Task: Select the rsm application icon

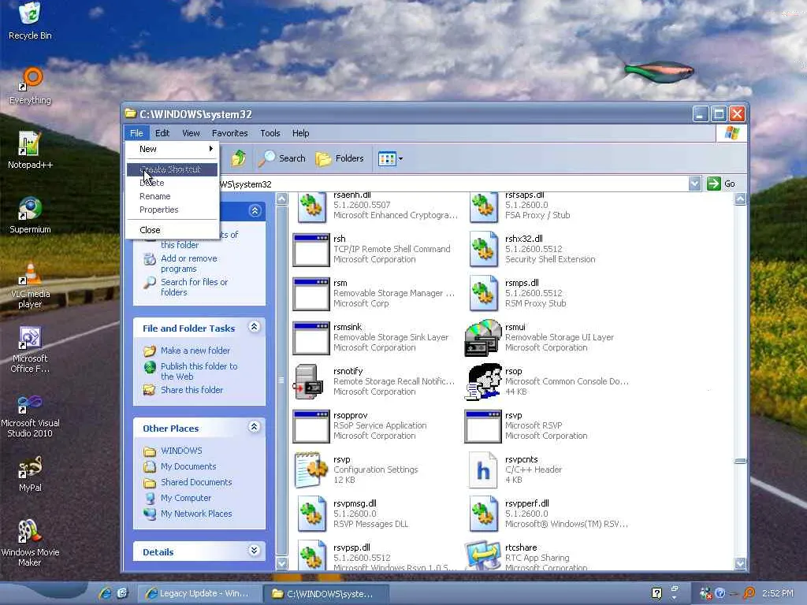Action: tap(311, 295)
